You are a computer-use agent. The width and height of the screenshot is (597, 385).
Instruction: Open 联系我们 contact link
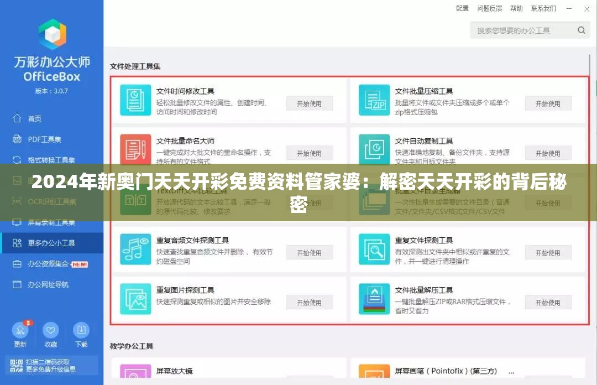[x=543, y=8]
